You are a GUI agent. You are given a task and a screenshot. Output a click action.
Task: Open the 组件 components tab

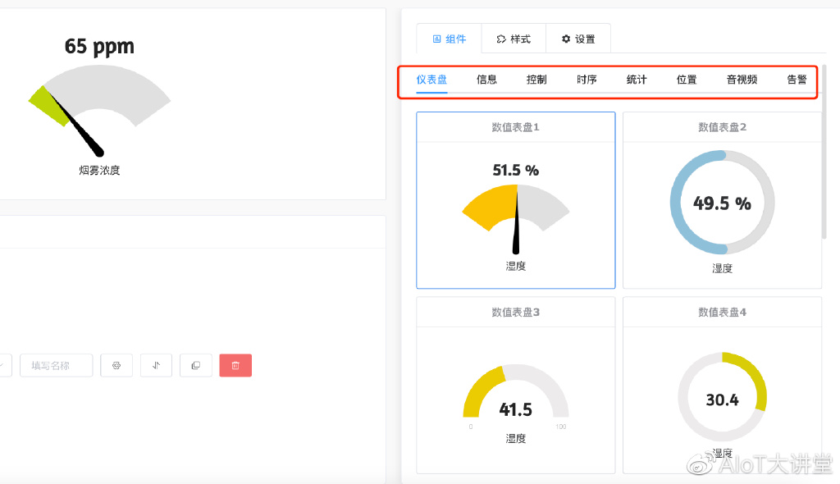click(x=449, y=39)
